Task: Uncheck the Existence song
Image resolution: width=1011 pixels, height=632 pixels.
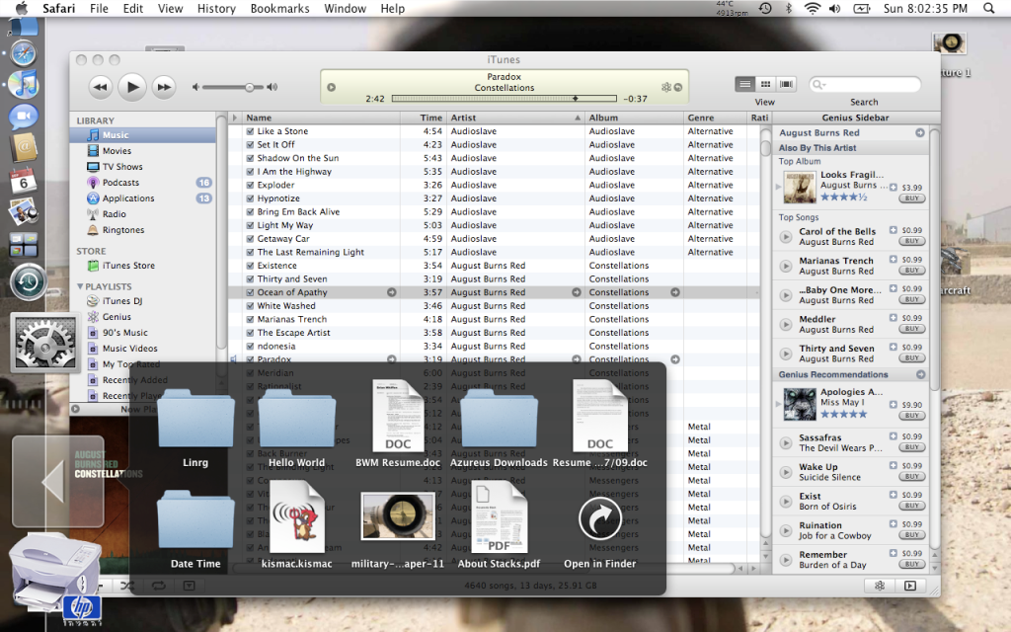Action: point(250,266)
